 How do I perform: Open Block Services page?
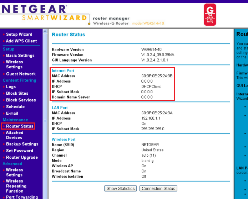click(x=21, y=100)
